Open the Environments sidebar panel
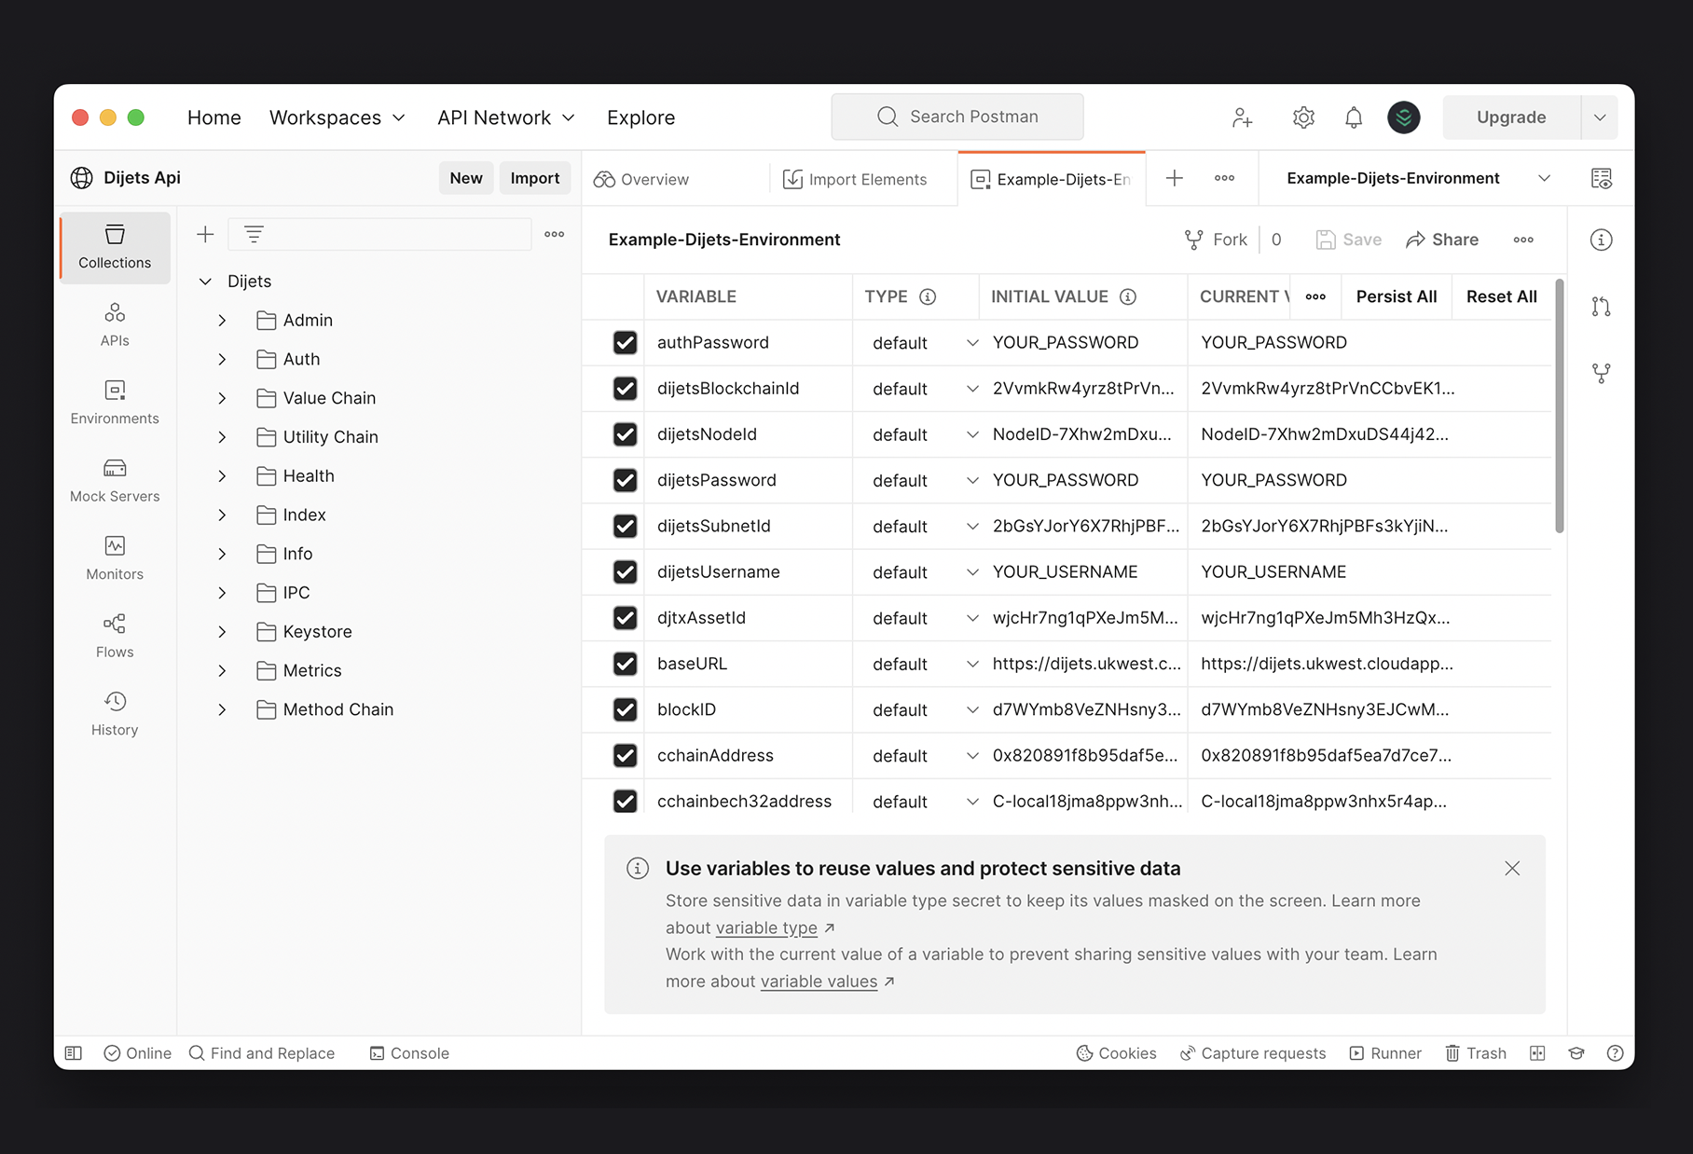This screenshot has width=1693, height=1154. 115,402
